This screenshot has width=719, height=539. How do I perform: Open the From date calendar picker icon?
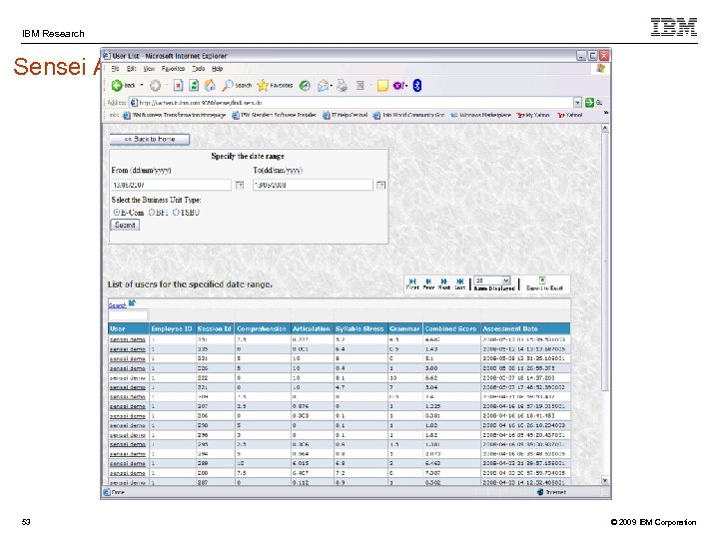coord(240,185)
